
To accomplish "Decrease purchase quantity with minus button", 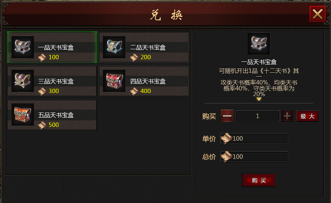I will click(227, 116).
